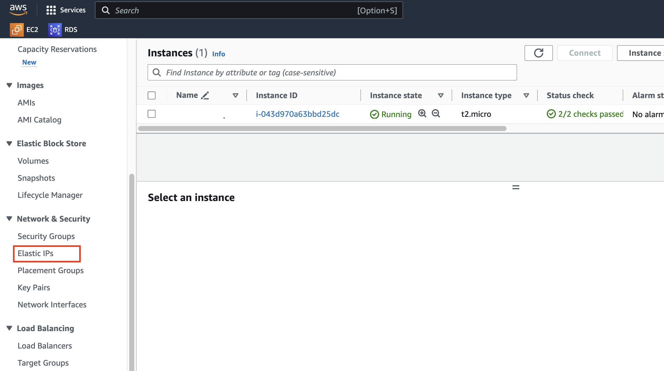Click the Connect button for instance
Image resolution: width=664 pixels, height=371 pixels.
585,53
